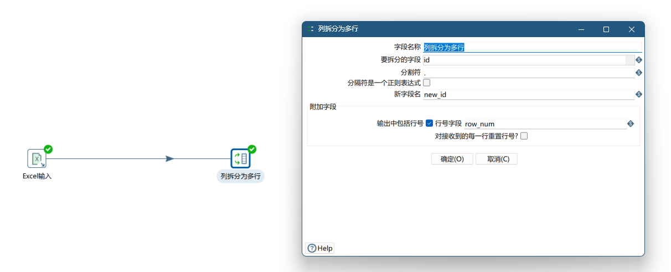Open Help for this step
671x272 pixels.
click(x=320, y=248)
